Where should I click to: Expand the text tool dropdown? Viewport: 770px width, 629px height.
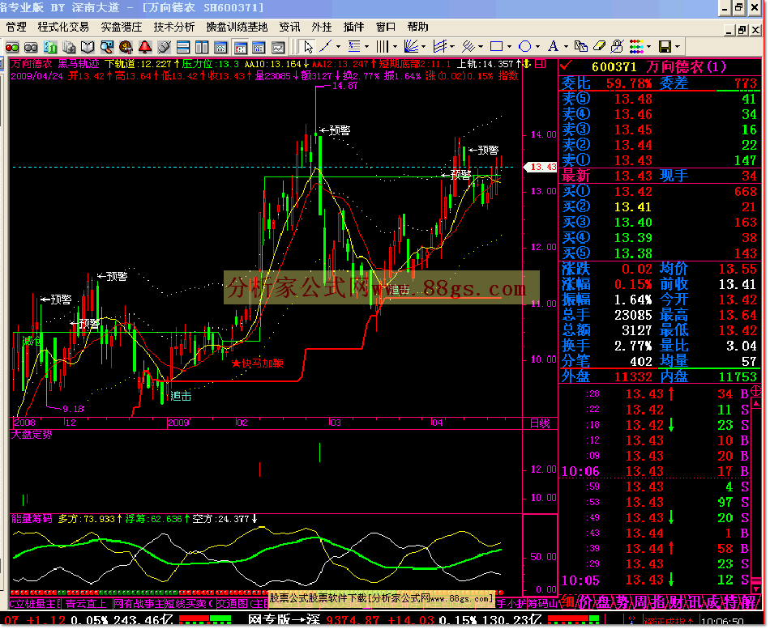pyautogui.click(x=566, y=47)
